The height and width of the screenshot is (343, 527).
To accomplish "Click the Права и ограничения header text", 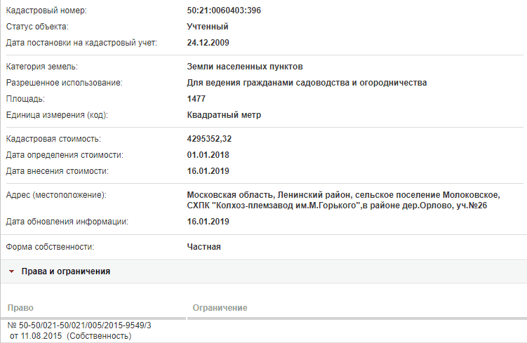I will [x=66, y=271].
